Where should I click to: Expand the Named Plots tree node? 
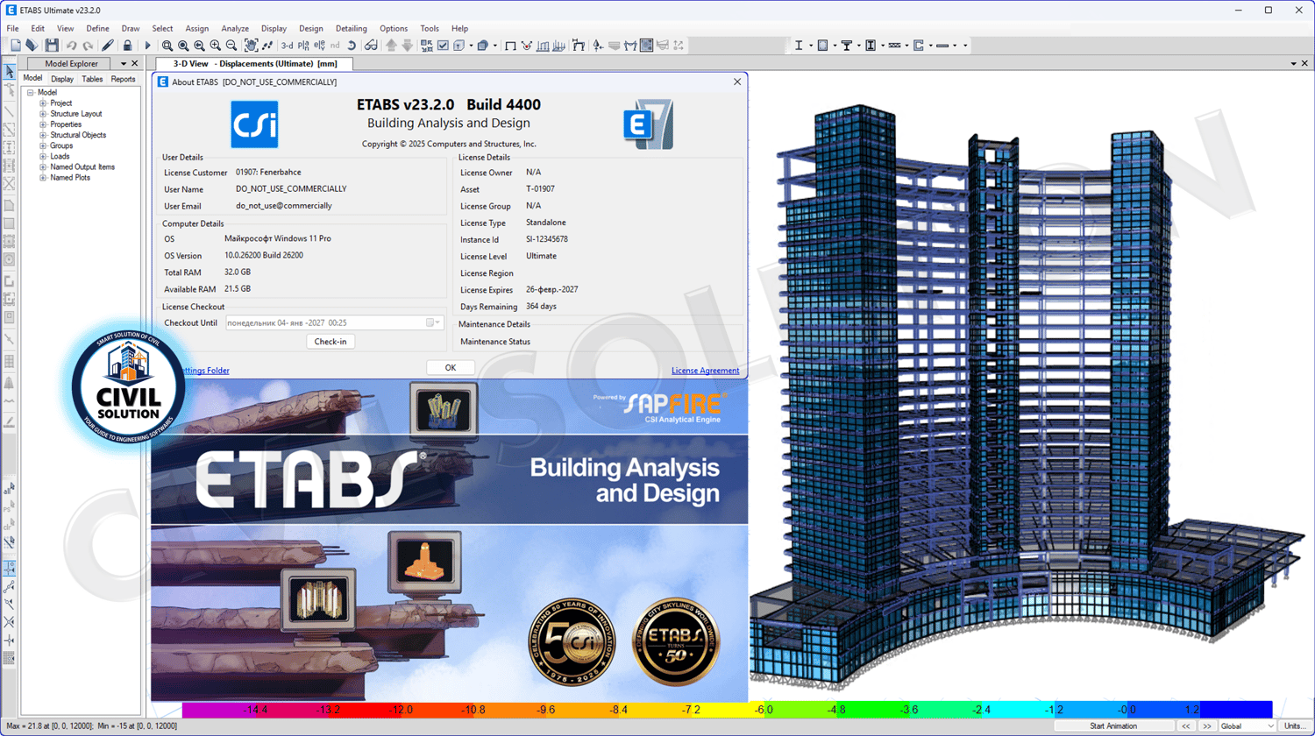tap(43, 177)
